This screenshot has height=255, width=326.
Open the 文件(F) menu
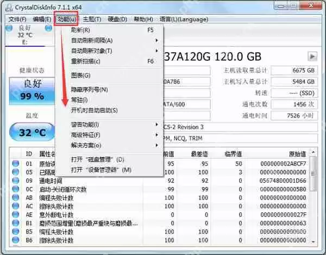(17, 20)
